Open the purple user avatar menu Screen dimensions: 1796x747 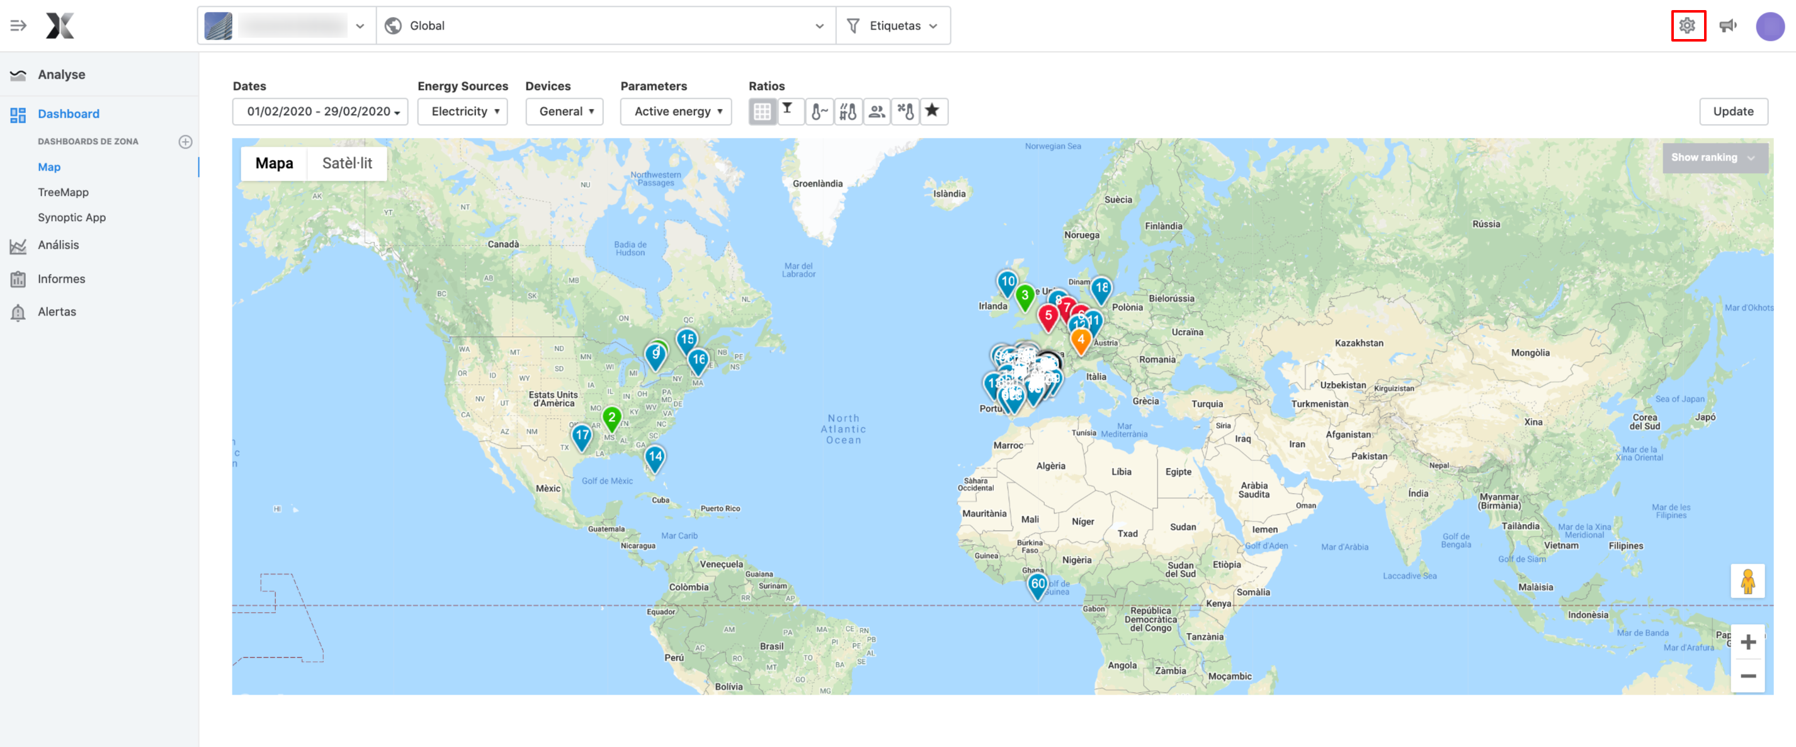coord(1770,26)
